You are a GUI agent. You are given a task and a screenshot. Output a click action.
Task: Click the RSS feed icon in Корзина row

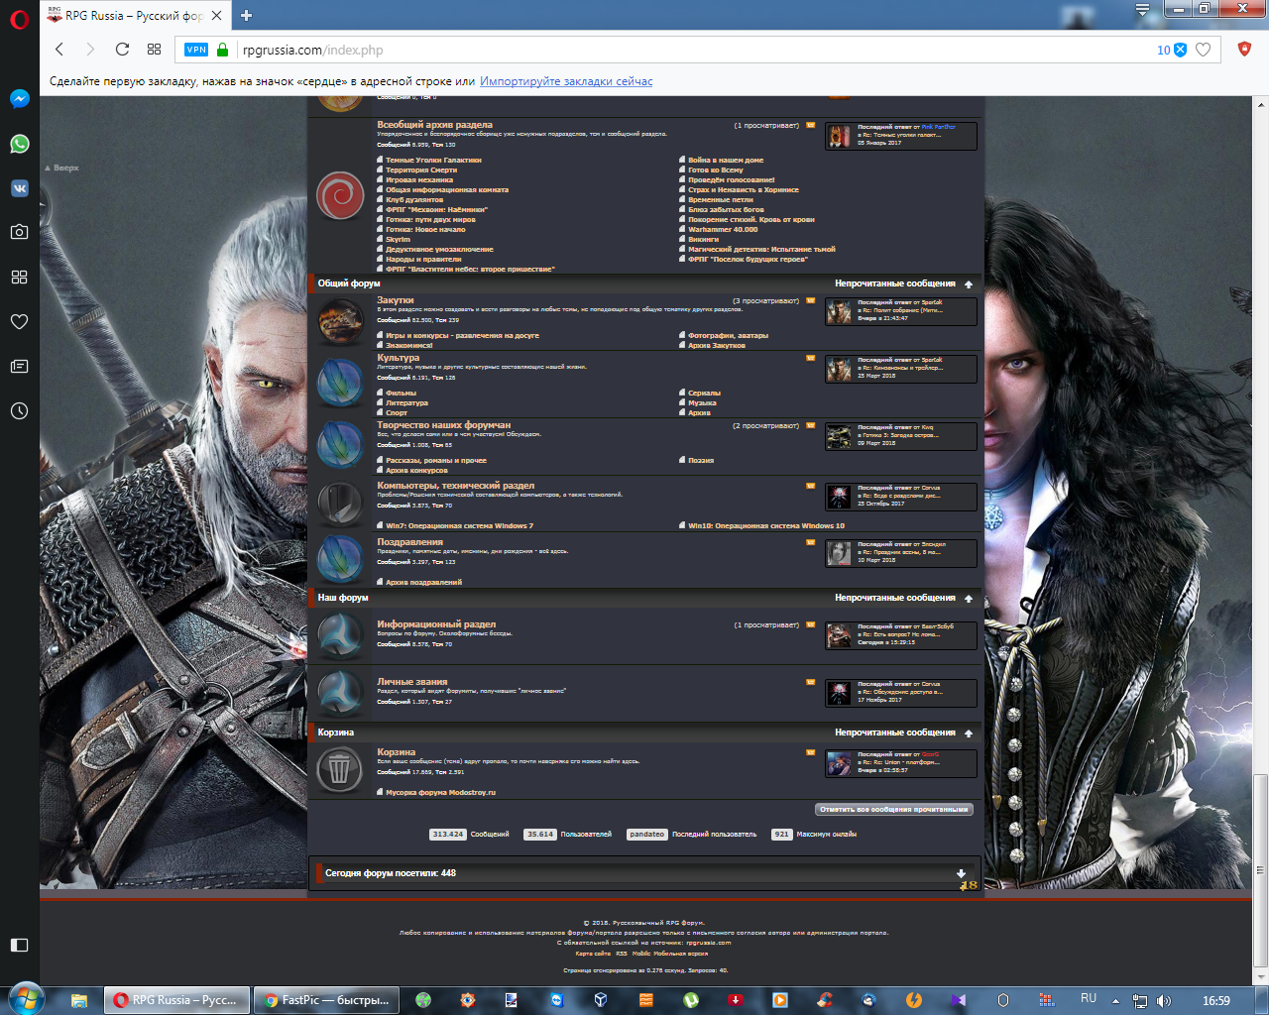[810, 753]
